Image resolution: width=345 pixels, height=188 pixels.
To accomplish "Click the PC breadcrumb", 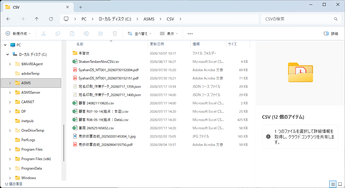I will pyautogui.click(x=84, y=19).
